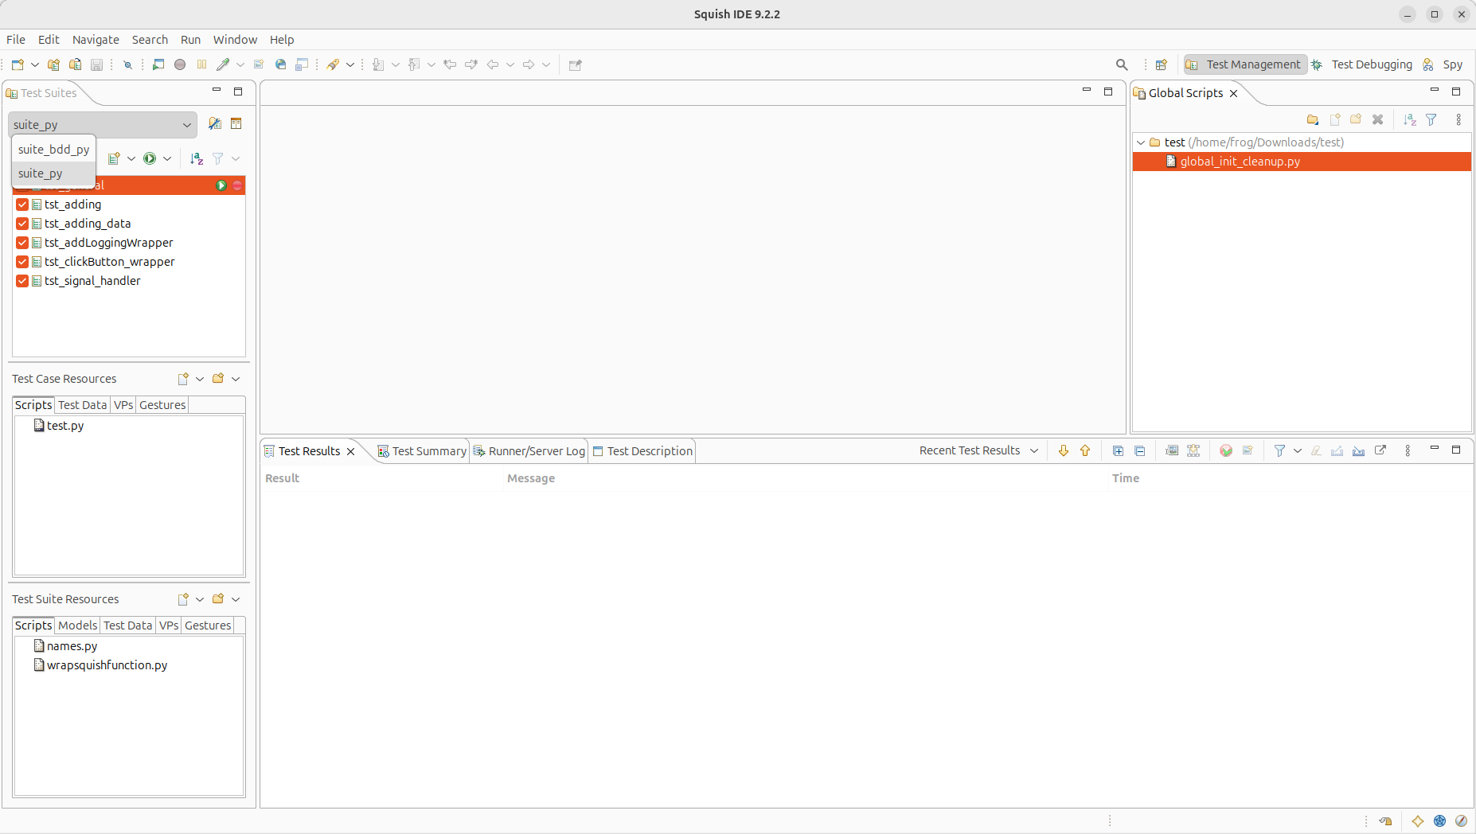This screenshot has height=834, width=1476.
Task: Click the eyedropper pick tool icon
Action: pos(223,64)
